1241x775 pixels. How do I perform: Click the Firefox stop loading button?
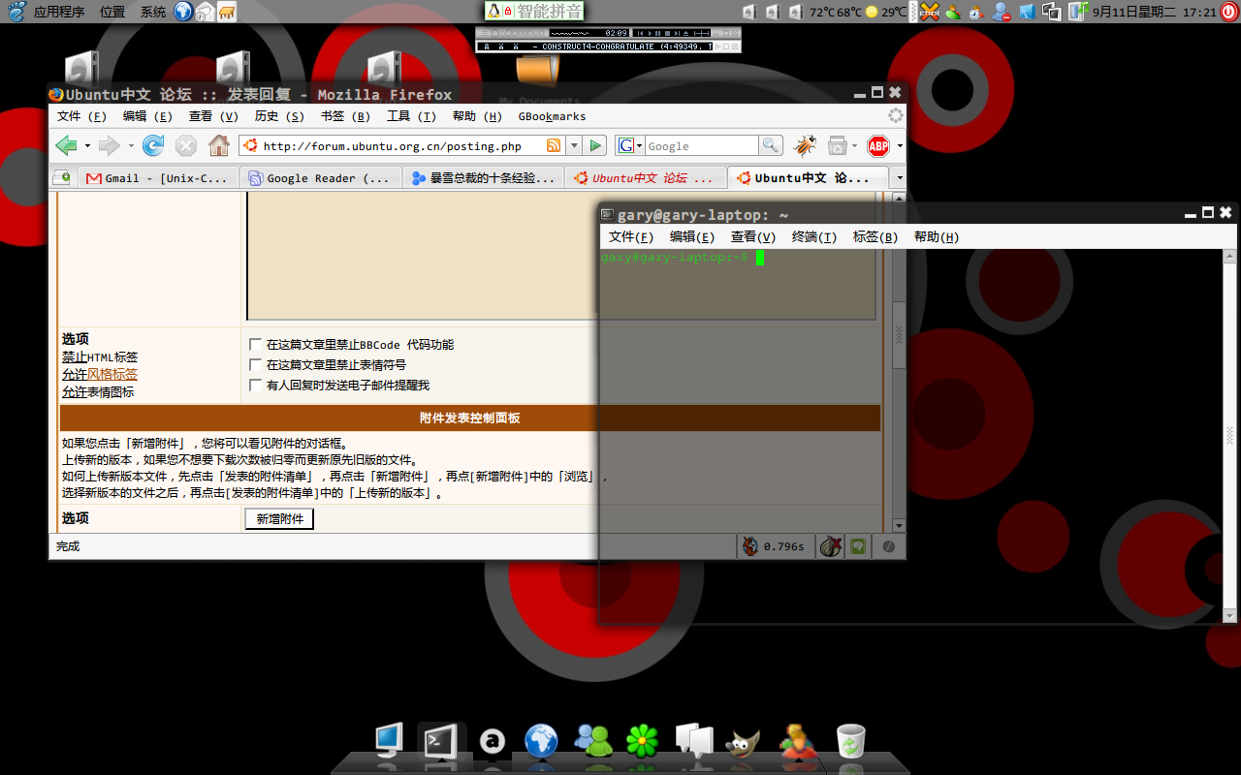(x=186, y=146)
